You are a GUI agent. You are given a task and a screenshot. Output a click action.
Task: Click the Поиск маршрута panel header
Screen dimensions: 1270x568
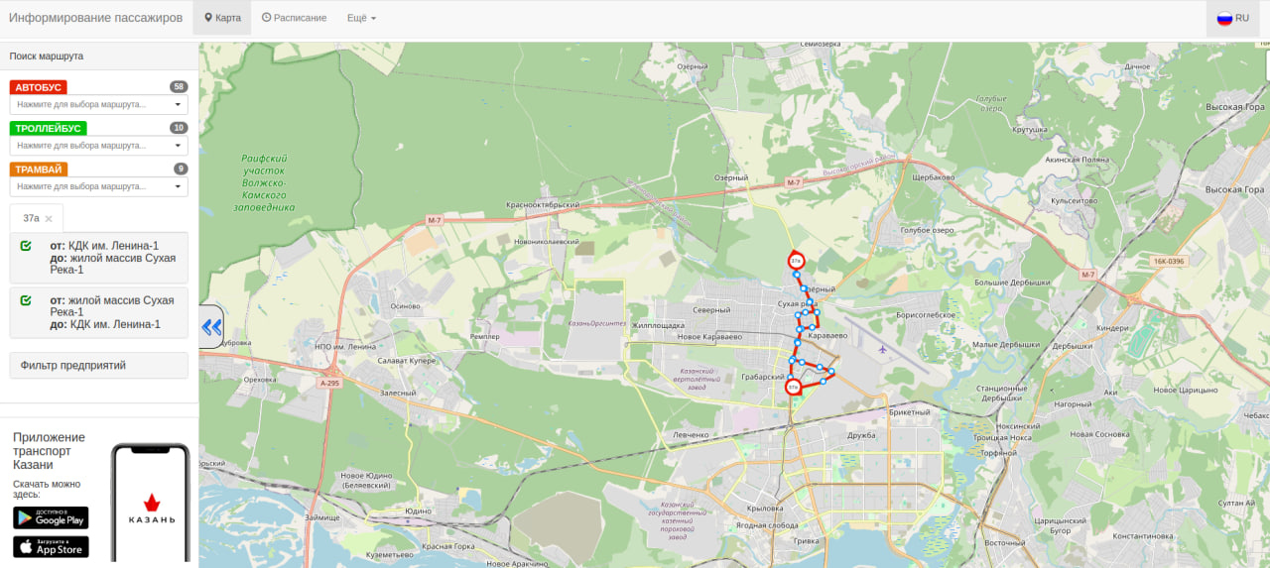click(x=99, y=57)
